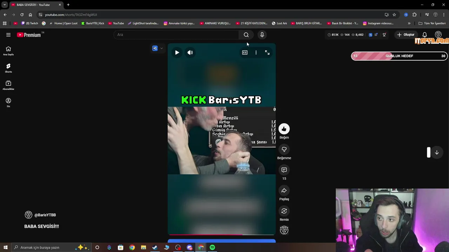Click the BABA SEVGİSİ!!! title
449x252 pixels.
[x=41, y=226]
